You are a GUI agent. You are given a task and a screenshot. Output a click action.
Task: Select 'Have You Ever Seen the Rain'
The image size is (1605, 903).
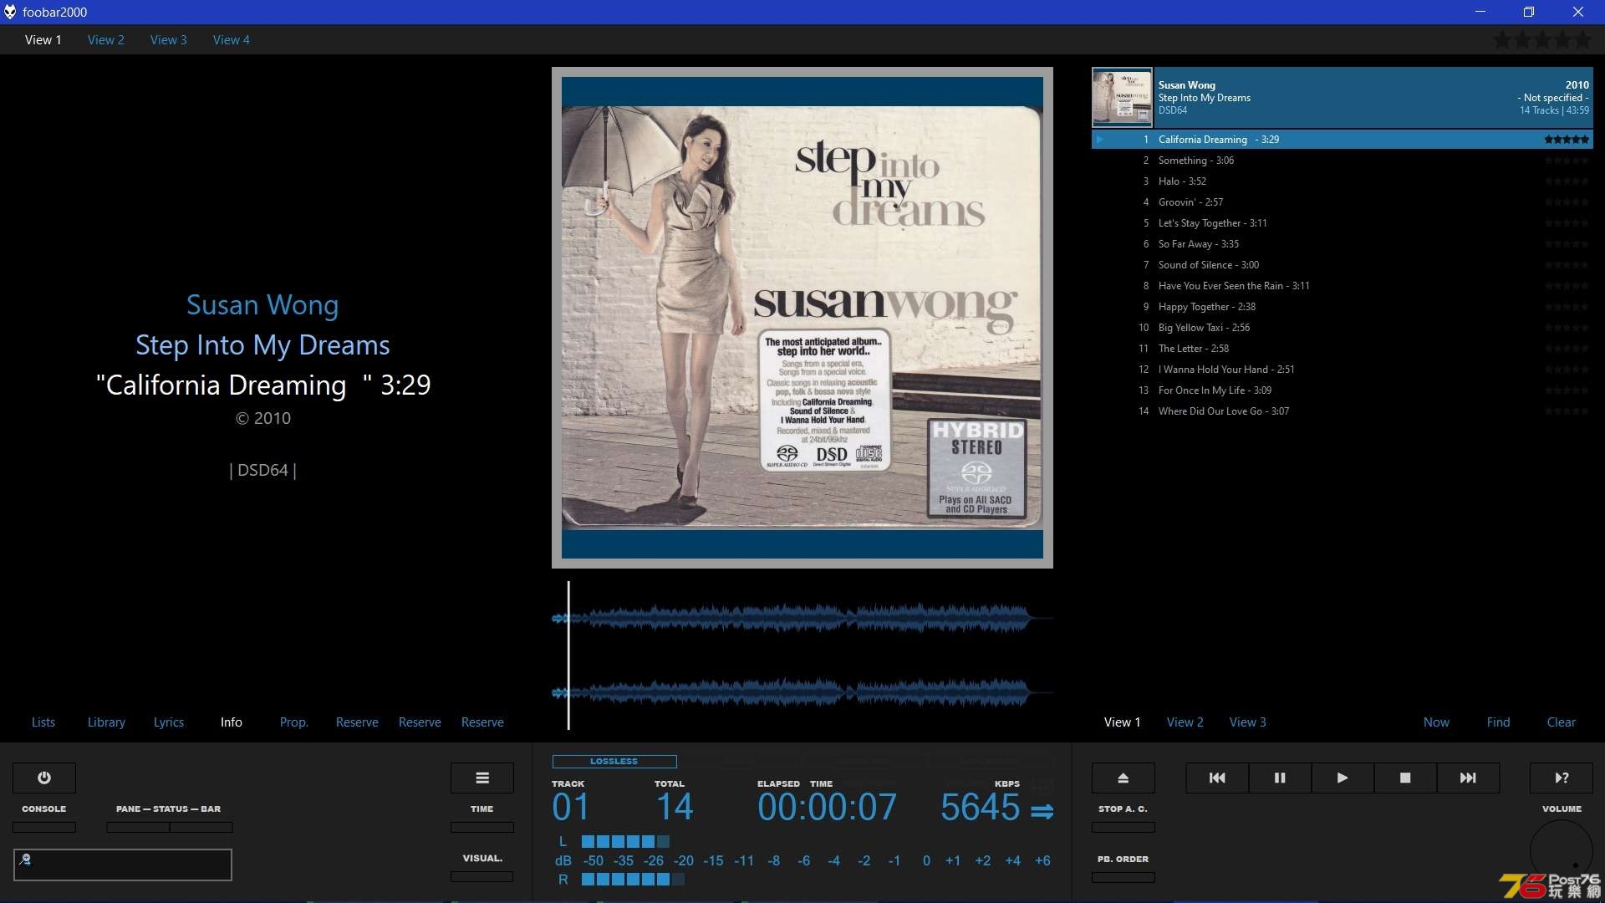[x=1343, y=286]
